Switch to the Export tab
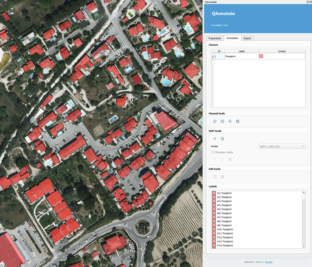 coord(247,38)
